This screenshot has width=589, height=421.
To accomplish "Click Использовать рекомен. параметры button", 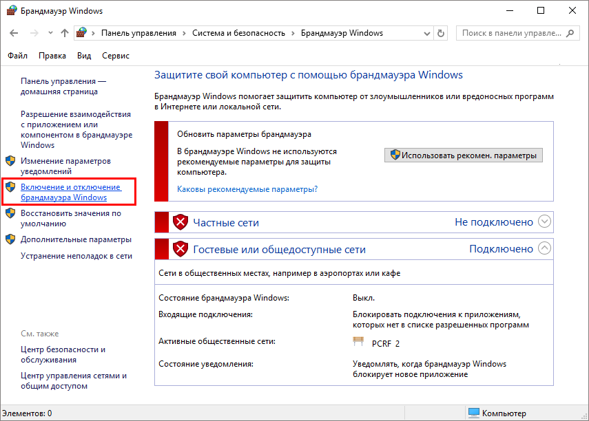I will (x=463, y=155).
